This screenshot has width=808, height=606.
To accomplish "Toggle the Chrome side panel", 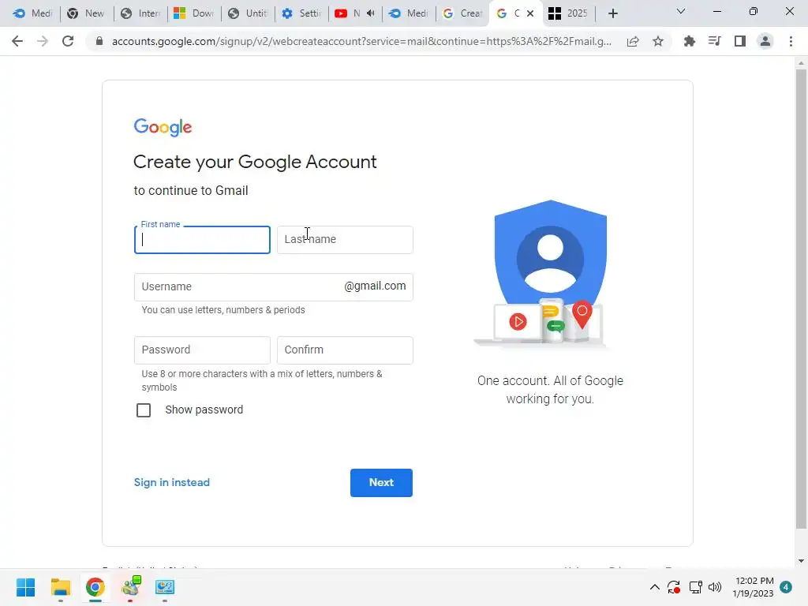I will coord(740,41).
